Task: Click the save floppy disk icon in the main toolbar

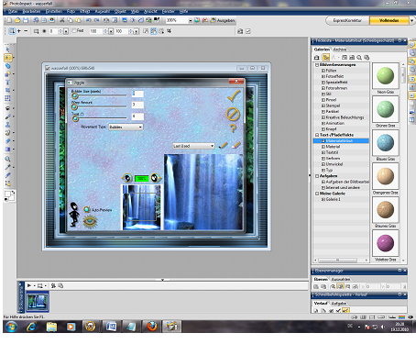Action: pos(26,20)
